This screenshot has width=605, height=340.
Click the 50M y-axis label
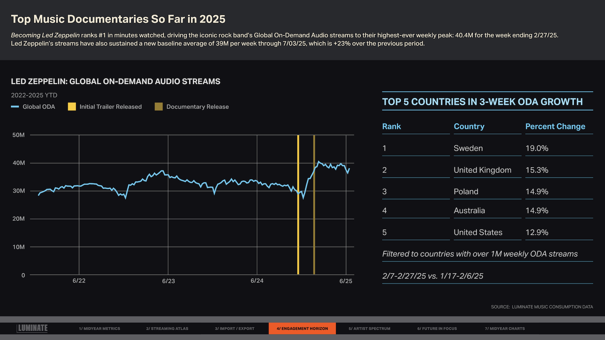point(19,135)
